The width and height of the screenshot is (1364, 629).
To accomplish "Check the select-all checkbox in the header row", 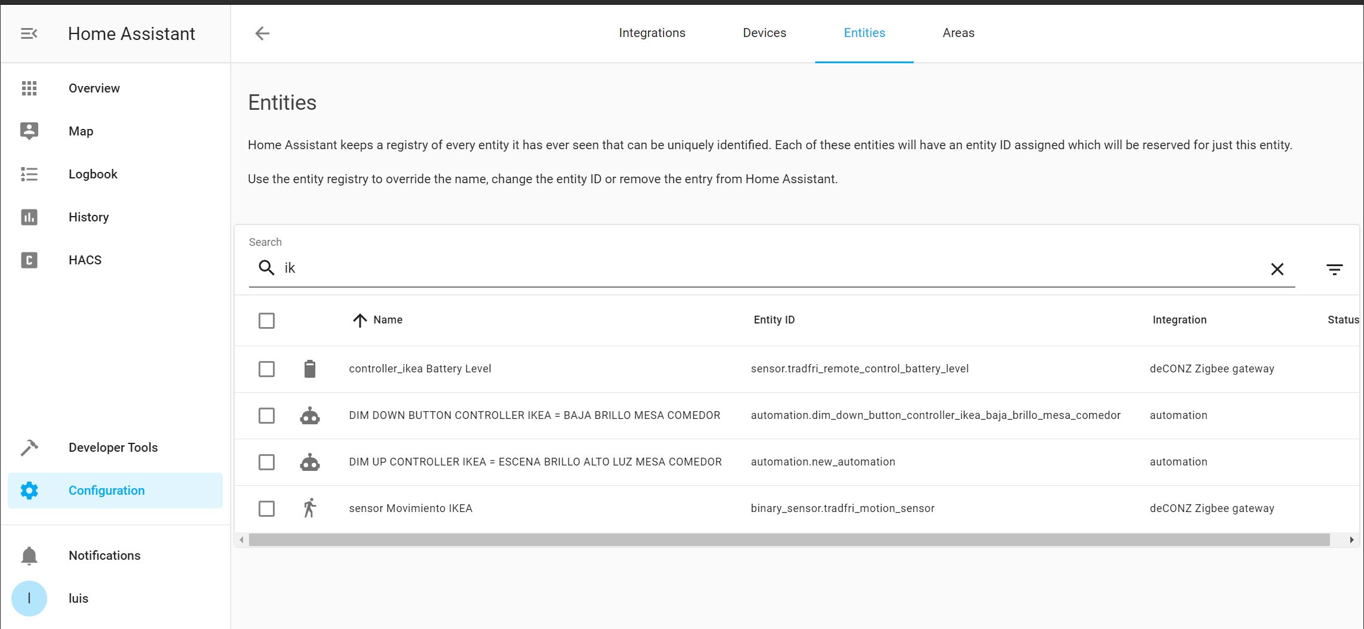I will [267, 320].
